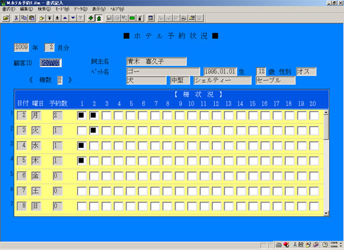Click the birthdate field 1995.01.01
This screenshot has height=250, width=344.
coord(220,72)
